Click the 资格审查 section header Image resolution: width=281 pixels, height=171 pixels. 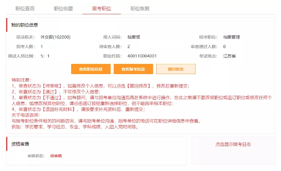coord(20,144)
